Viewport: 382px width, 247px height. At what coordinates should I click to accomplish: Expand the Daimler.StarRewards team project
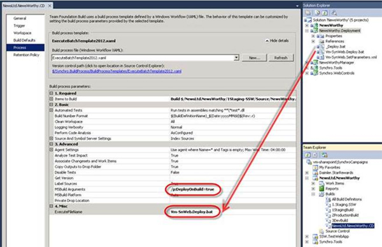(x=307, y=173)
